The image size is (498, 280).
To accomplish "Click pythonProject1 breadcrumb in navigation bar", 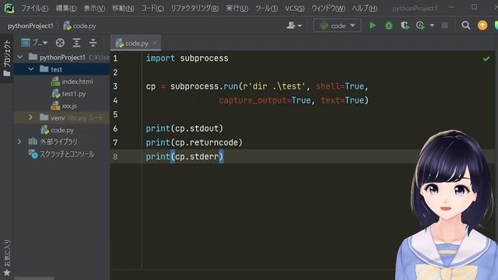I will click(30, 26).
